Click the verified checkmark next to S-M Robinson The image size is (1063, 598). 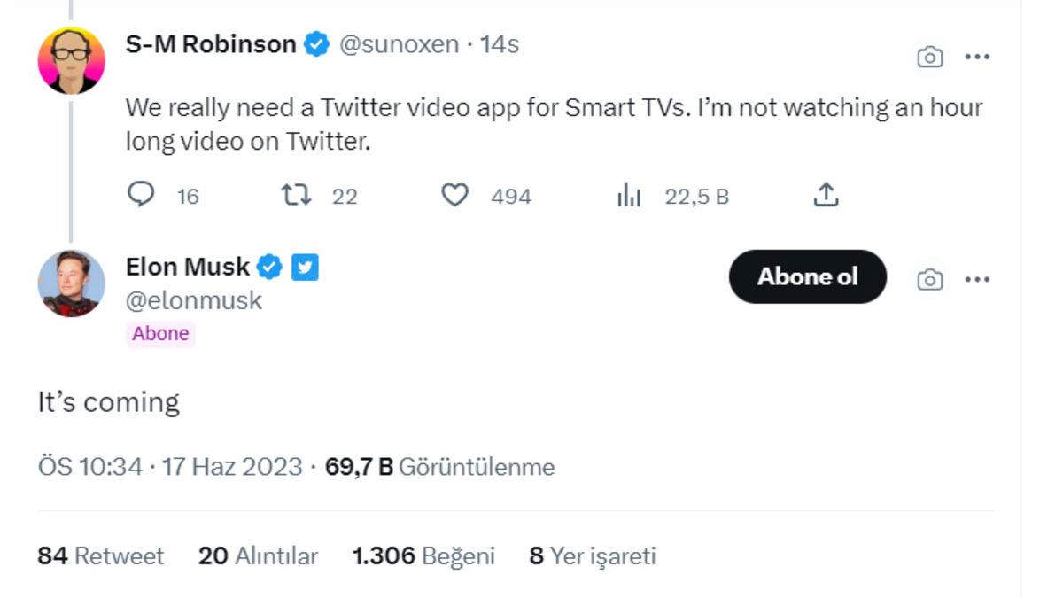(316, 43)
